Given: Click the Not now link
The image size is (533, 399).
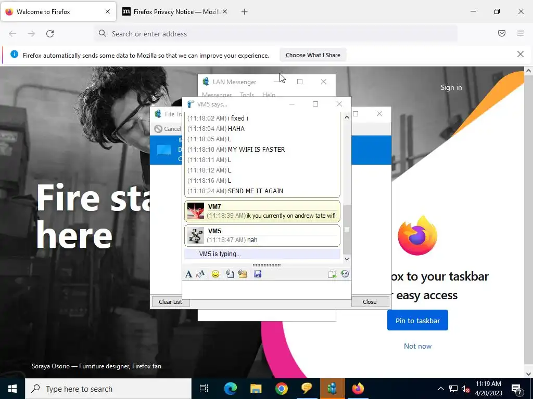Looking at the screenshot, I should coord(417,346).
